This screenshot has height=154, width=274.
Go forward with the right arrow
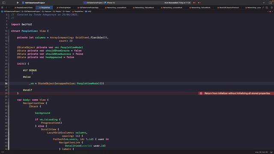click(x=9, y=8)
